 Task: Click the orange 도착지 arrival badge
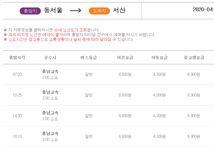(x=99, y=11)
